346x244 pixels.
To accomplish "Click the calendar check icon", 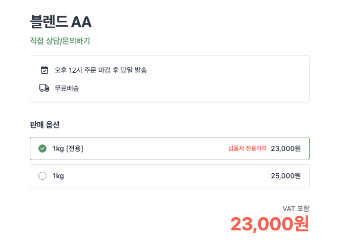I will (x=44, y=70).
